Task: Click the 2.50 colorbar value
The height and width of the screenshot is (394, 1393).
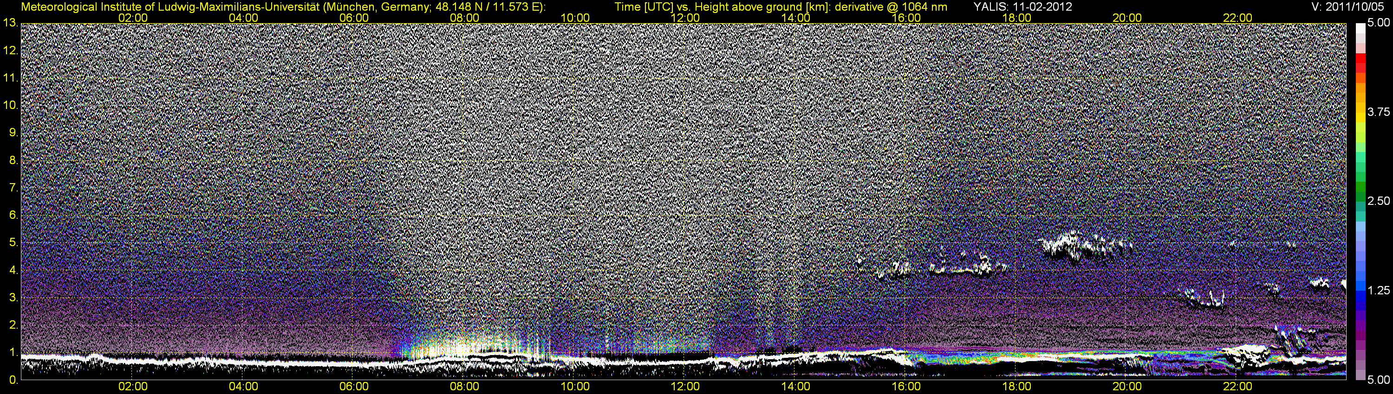Action: point(1379,201)
